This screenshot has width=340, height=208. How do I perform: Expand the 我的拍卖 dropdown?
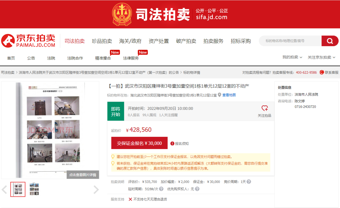pos(292,57)
